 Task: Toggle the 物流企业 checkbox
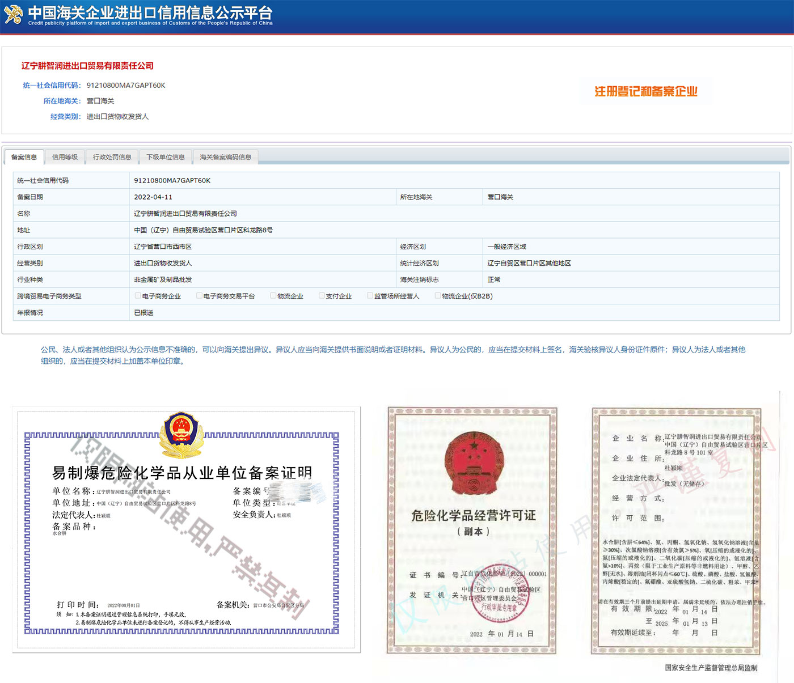[273, 296]
